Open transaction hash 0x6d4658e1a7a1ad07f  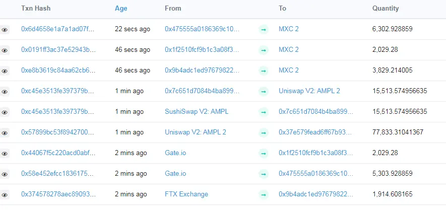[58, 29]
